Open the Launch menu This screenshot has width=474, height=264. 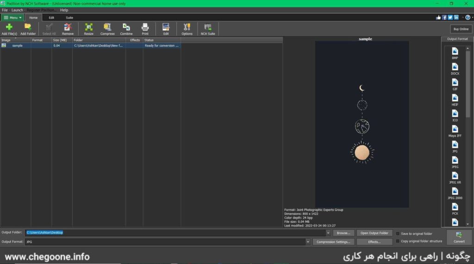tap(17, 10)
